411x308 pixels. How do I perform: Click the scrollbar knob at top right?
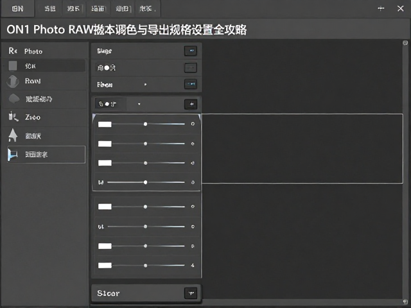[405, 43]
